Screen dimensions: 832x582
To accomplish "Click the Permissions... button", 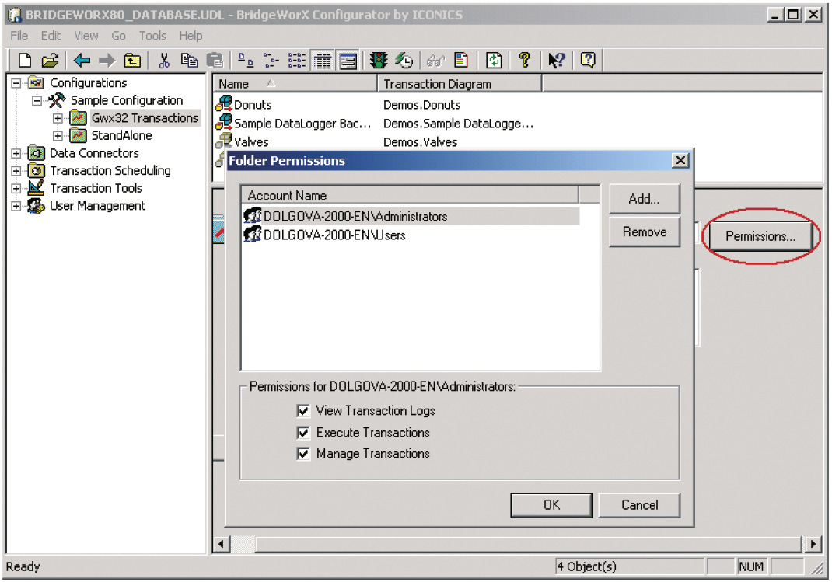I will (760, 236).
